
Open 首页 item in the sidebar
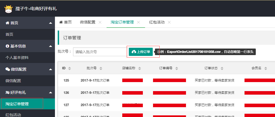coord(27,34)
